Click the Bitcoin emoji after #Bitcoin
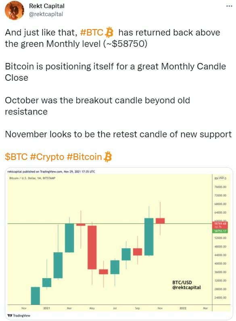Viewport: 236px width, 321px height. click(108, 157)
